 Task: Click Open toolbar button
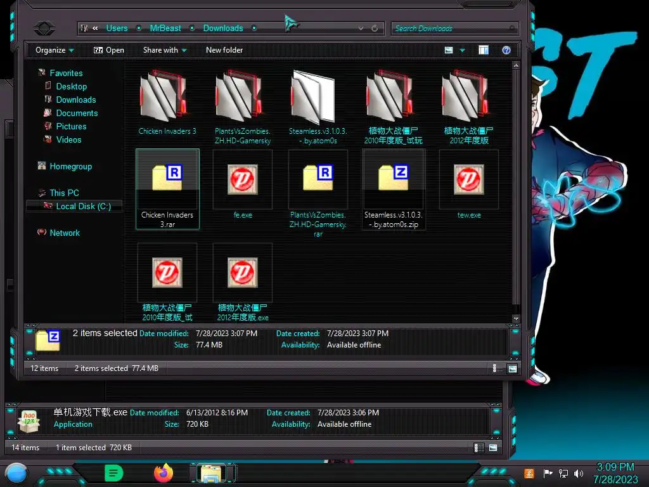[109, 50]
